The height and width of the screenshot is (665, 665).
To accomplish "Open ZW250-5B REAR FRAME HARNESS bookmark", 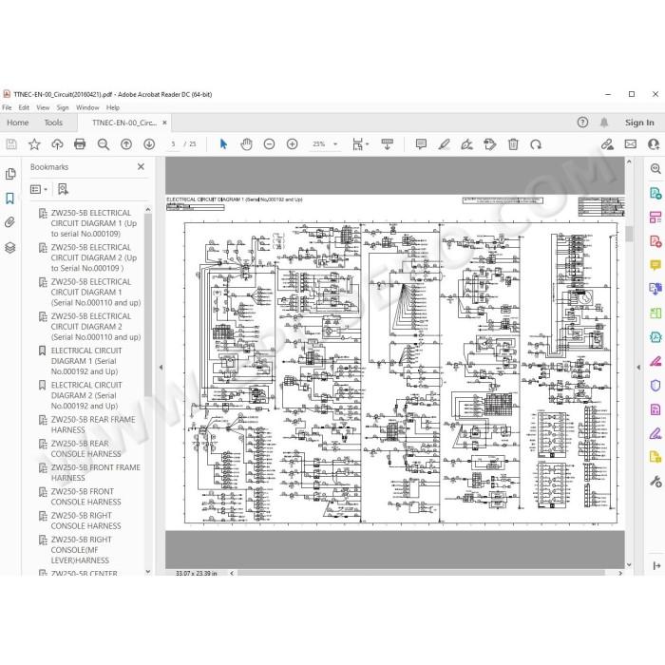I will click(x=93, y=425).
